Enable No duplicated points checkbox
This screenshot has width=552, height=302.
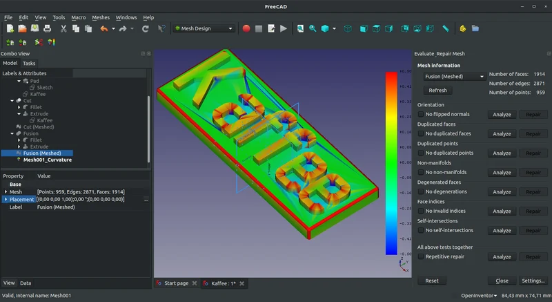tap(421, 153)
